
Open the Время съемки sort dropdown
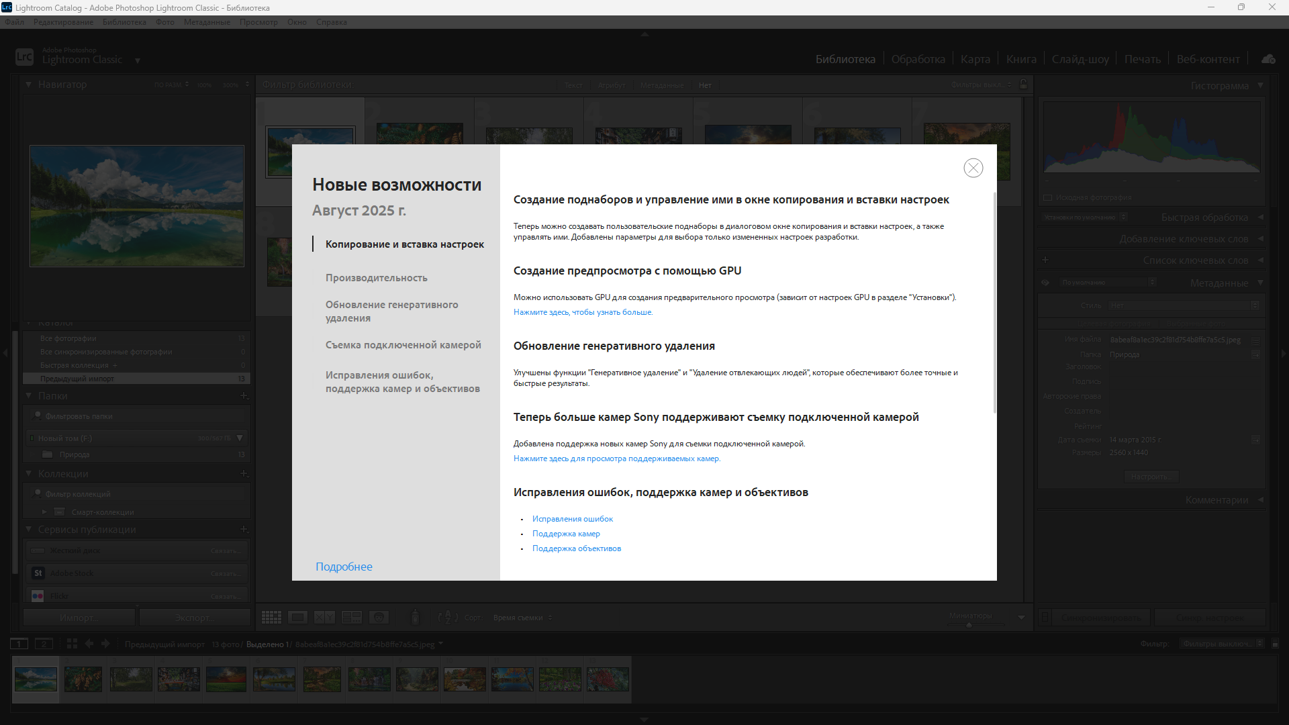(x=522, y=618)
